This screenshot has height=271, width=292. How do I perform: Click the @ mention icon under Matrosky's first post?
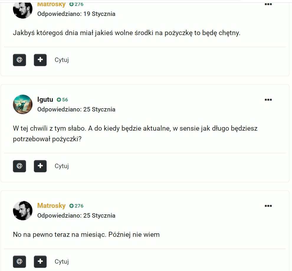(19, 60)
